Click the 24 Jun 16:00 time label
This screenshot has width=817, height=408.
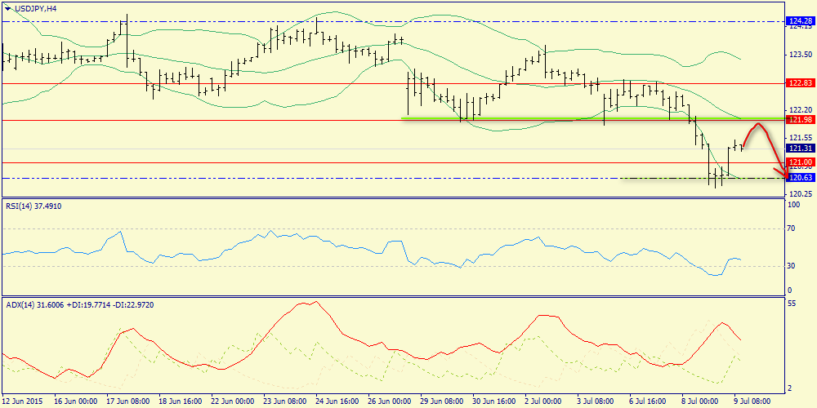pos(337,401)
